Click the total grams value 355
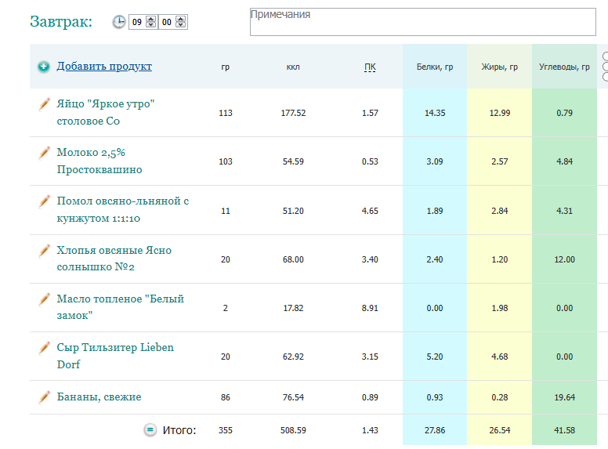 (226, 430)
